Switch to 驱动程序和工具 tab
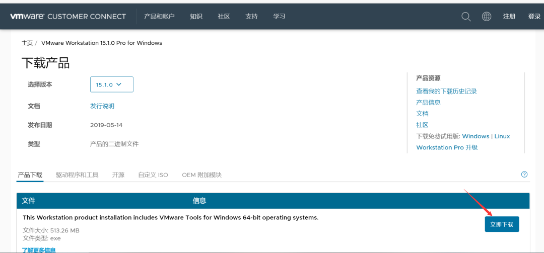The height and width of the screenshot is (253, 544). [x=77, y=175]
